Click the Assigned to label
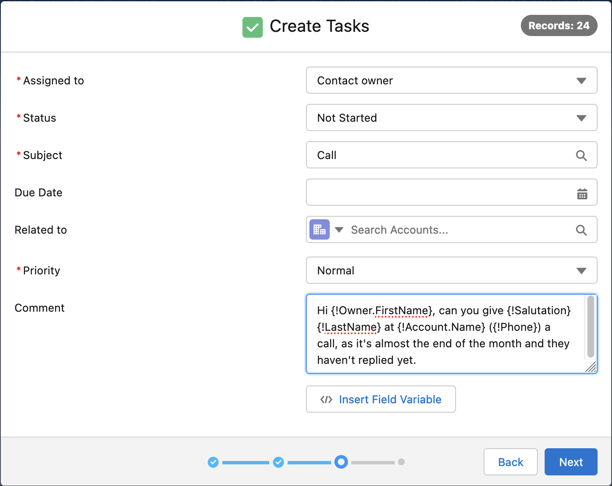 [x=53, y=81]
